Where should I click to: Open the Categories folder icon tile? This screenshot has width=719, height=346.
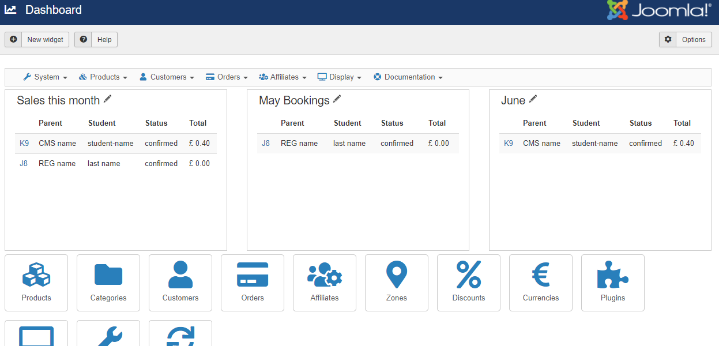(x=108, y=283)
